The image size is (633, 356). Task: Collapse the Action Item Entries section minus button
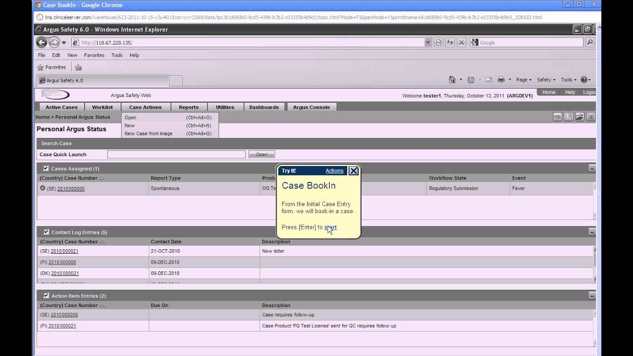point(592,296)
